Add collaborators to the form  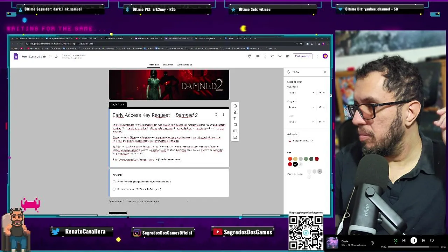(x=287, y=56)
